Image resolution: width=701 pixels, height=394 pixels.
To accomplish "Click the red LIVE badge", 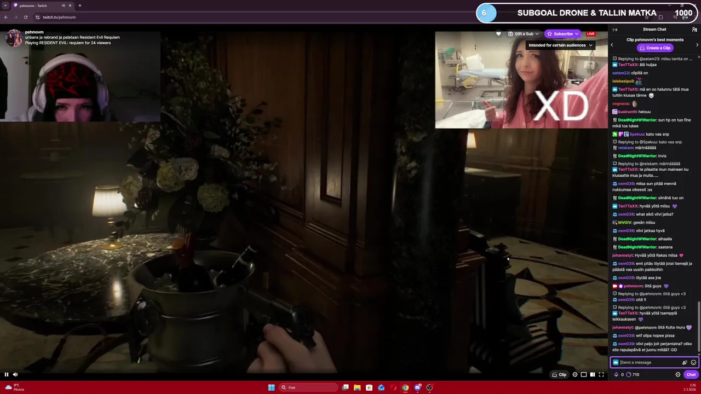I will click(x=590, y=34).
